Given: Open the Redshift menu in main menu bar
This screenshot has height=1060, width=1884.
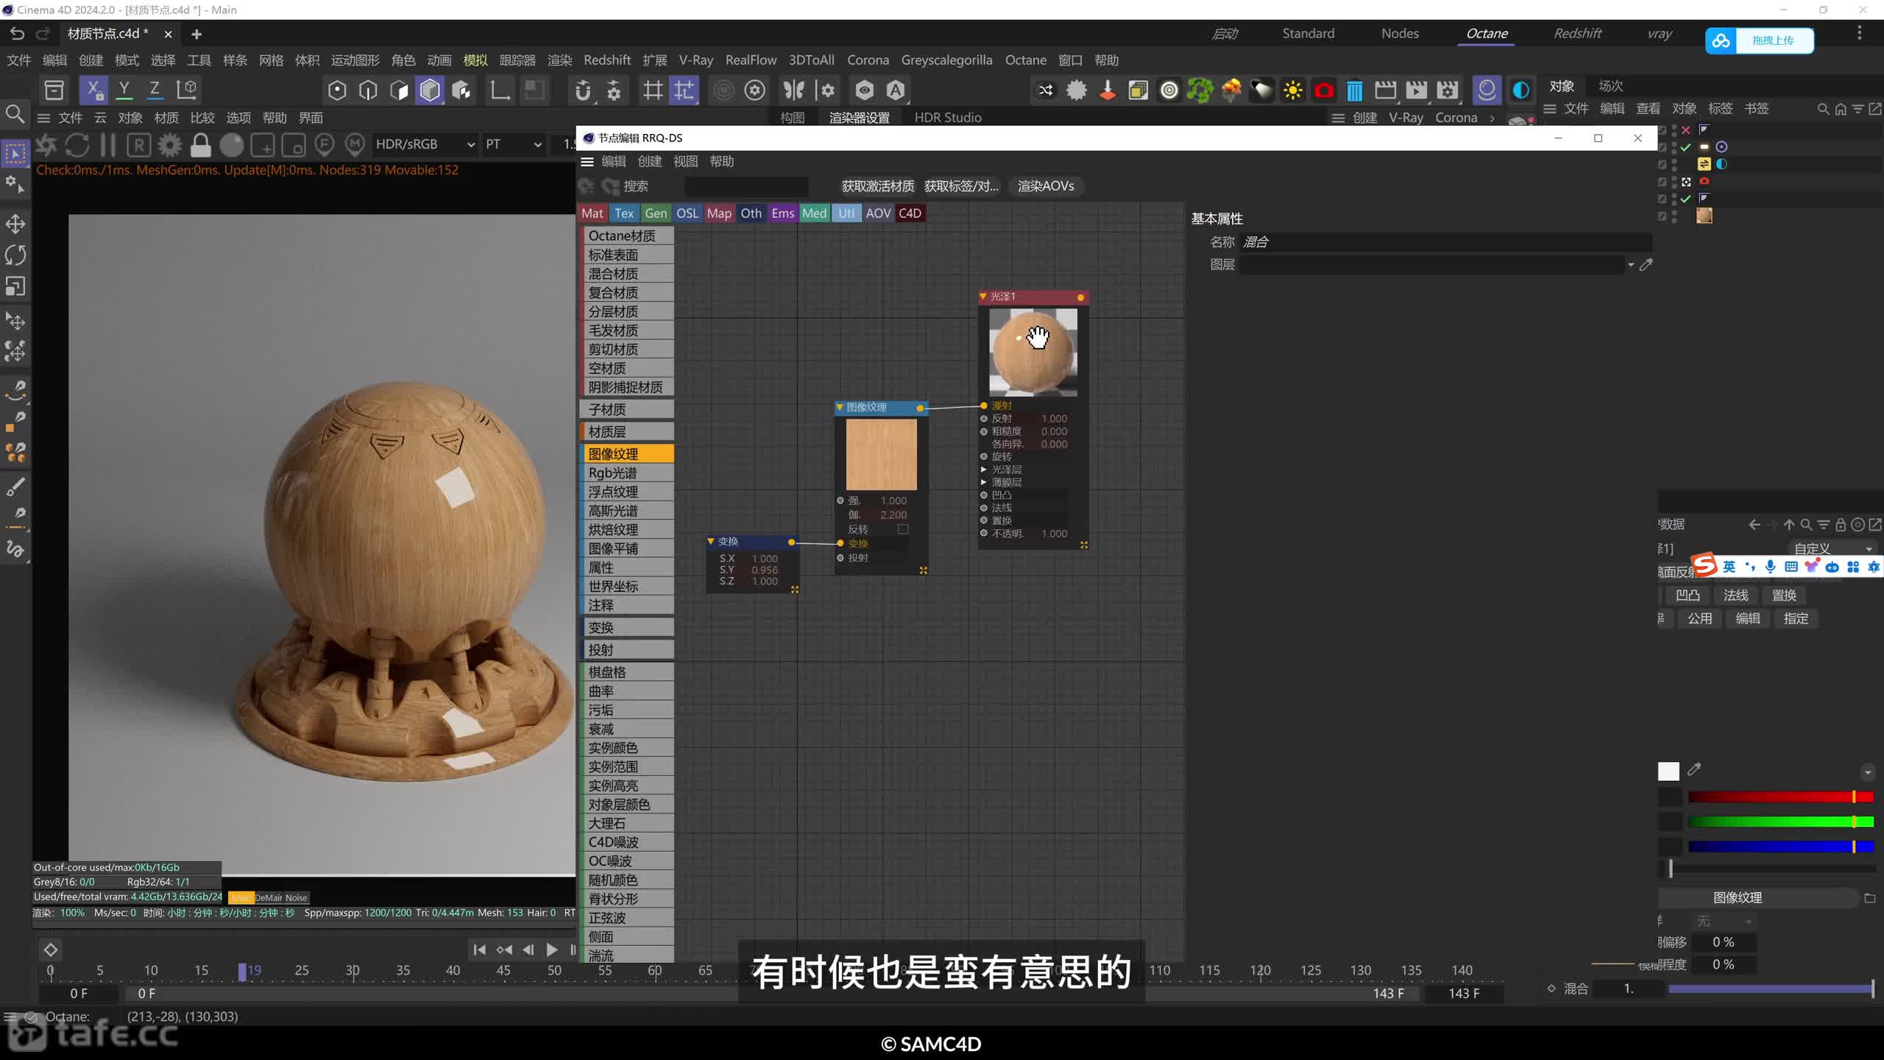Looking at the screenshot, I should [607, 60].
